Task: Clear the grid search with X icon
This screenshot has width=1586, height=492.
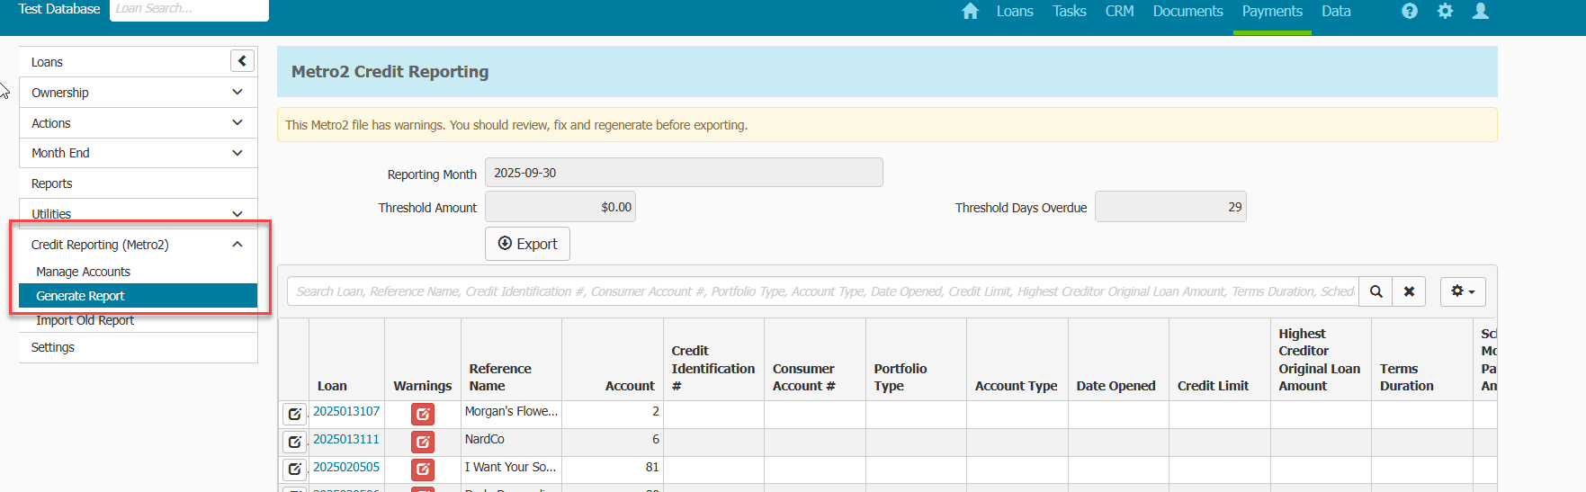Action: pos(1409,291)
